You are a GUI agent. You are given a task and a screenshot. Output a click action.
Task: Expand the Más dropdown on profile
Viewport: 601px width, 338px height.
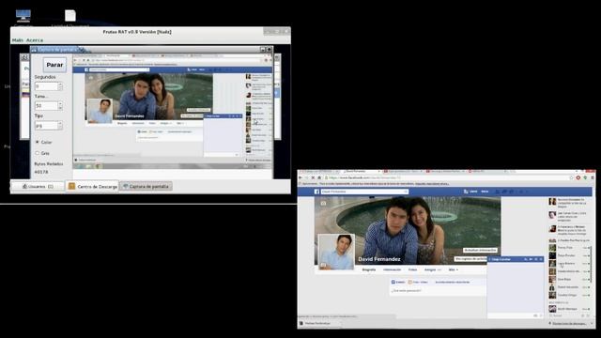(x=453, y=269)
